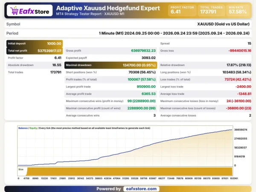Click the Profit Factor 6.41 header badge

pos(182,10)
